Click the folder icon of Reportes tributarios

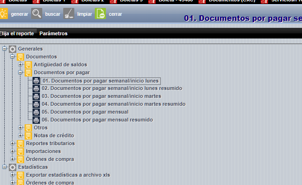(x=20, y=144)
